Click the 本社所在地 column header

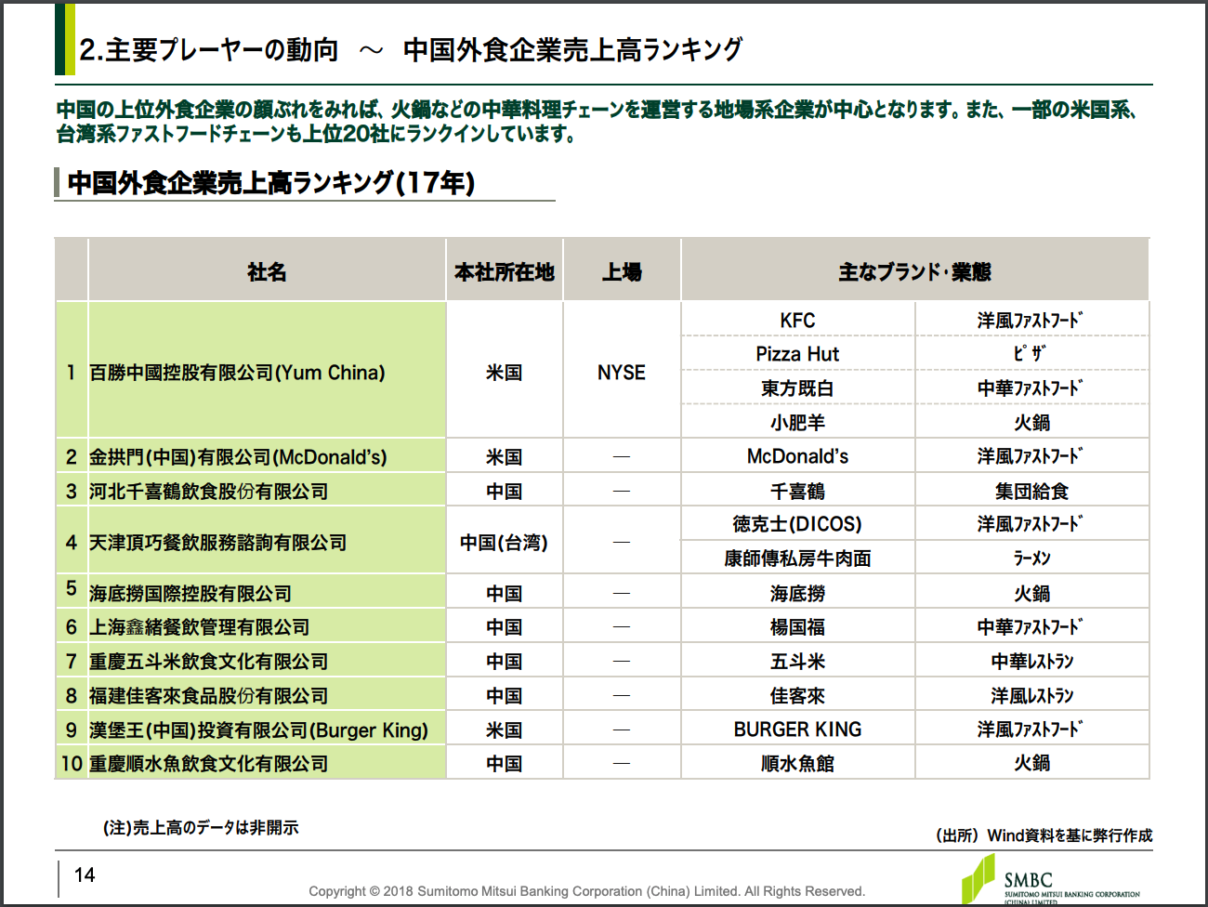505,271
